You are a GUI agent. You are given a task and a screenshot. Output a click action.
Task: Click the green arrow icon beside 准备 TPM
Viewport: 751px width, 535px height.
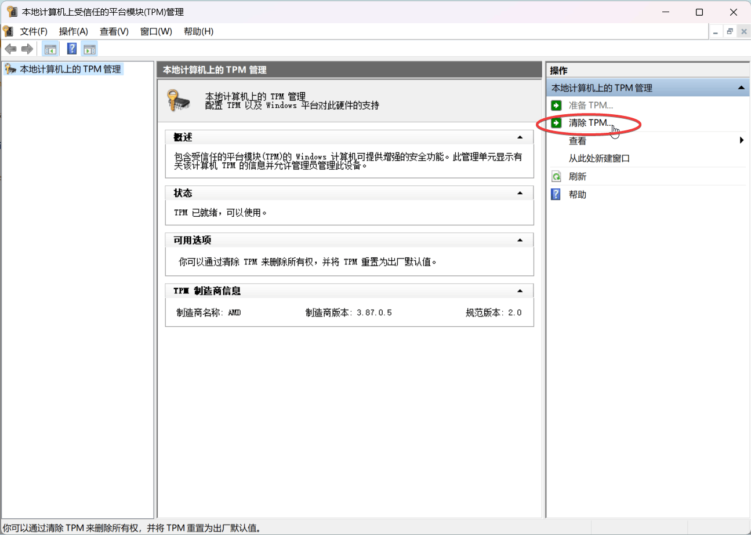pyautogui.click(x=556, y=105)
